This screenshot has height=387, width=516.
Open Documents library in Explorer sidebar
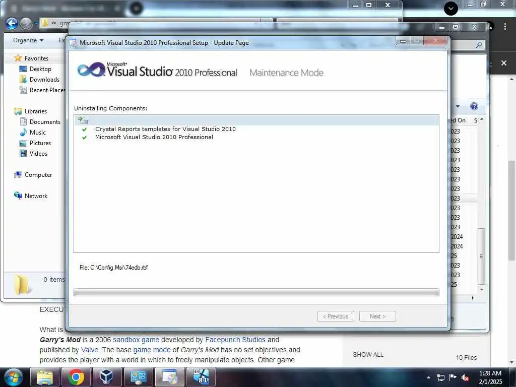pyautogui.click(x=45, y=122)
